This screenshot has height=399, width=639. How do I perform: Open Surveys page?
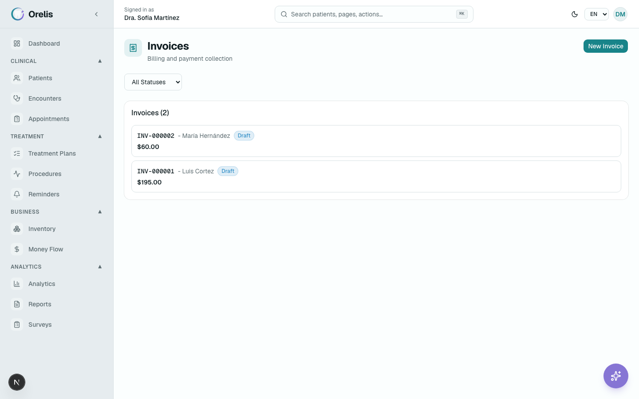56,325
